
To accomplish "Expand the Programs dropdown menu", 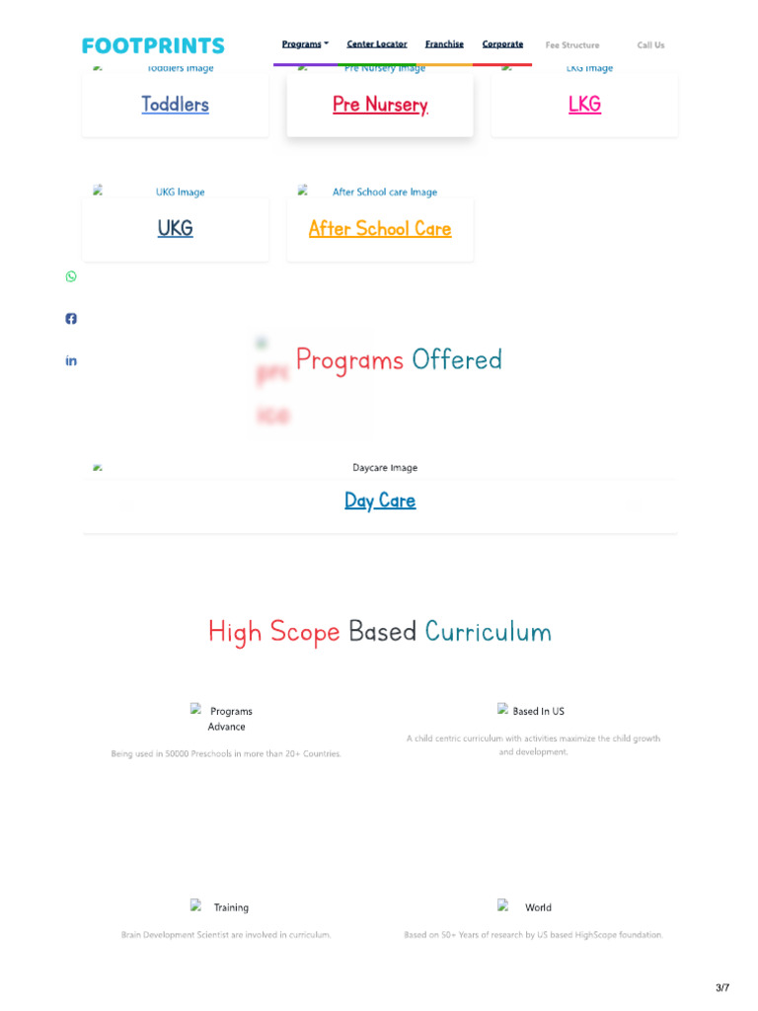I will pyautogui.click(x=305, y=44).
